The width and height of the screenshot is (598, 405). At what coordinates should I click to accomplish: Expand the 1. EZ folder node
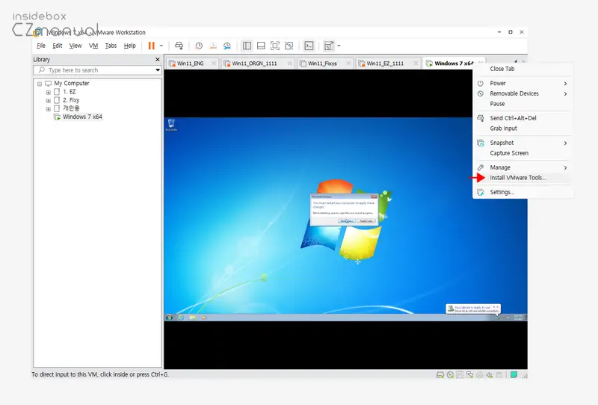(x=48, y=93)
